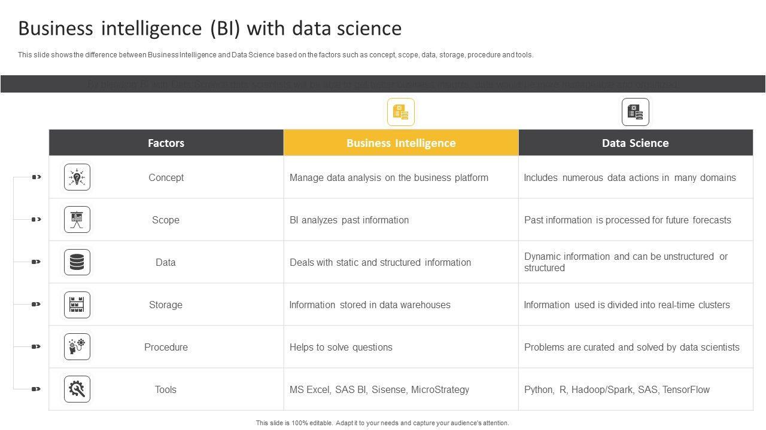Select the 'Python, R, Hadoop/Spark, SAS, TensorFlow' text
This screenshot has width=766, height=430.
[617, 389]
